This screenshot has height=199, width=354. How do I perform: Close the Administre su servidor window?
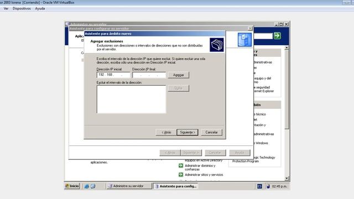tap(287, 24)
